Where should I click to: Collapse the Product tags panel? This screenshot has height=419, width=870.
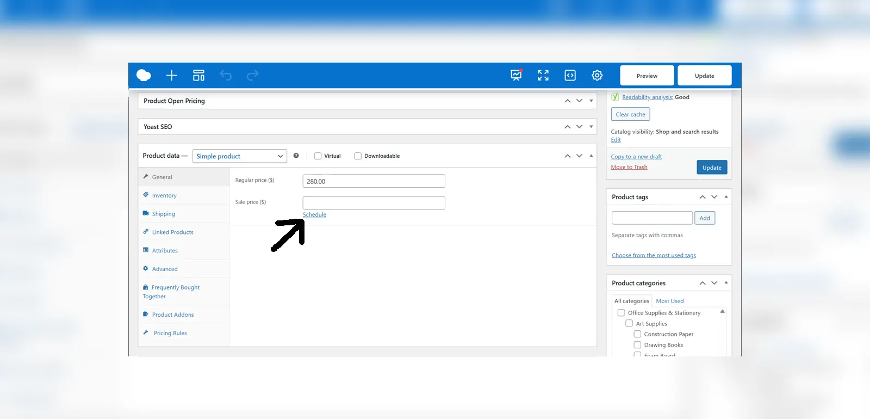click(726, 197)
